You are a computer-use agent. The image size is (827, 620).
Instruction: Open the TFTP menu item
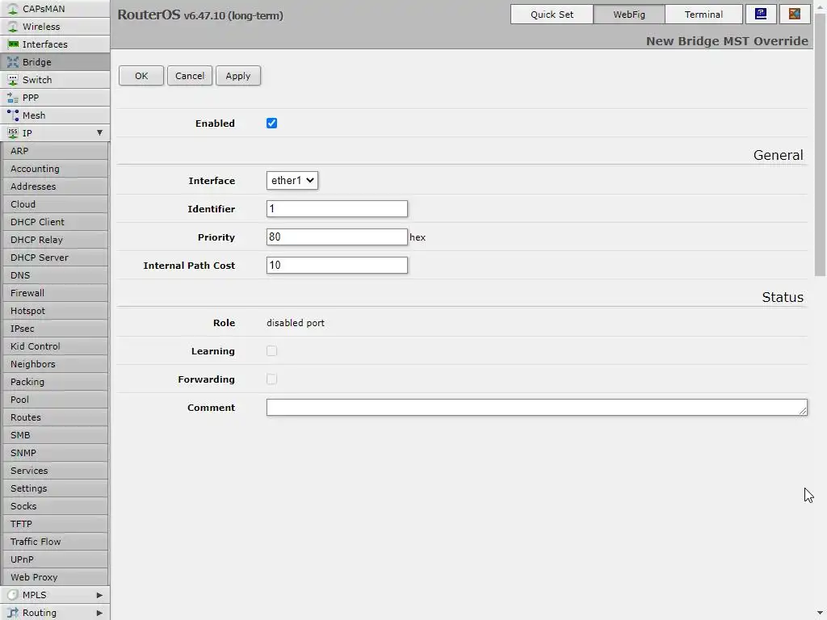click(56, 523)
